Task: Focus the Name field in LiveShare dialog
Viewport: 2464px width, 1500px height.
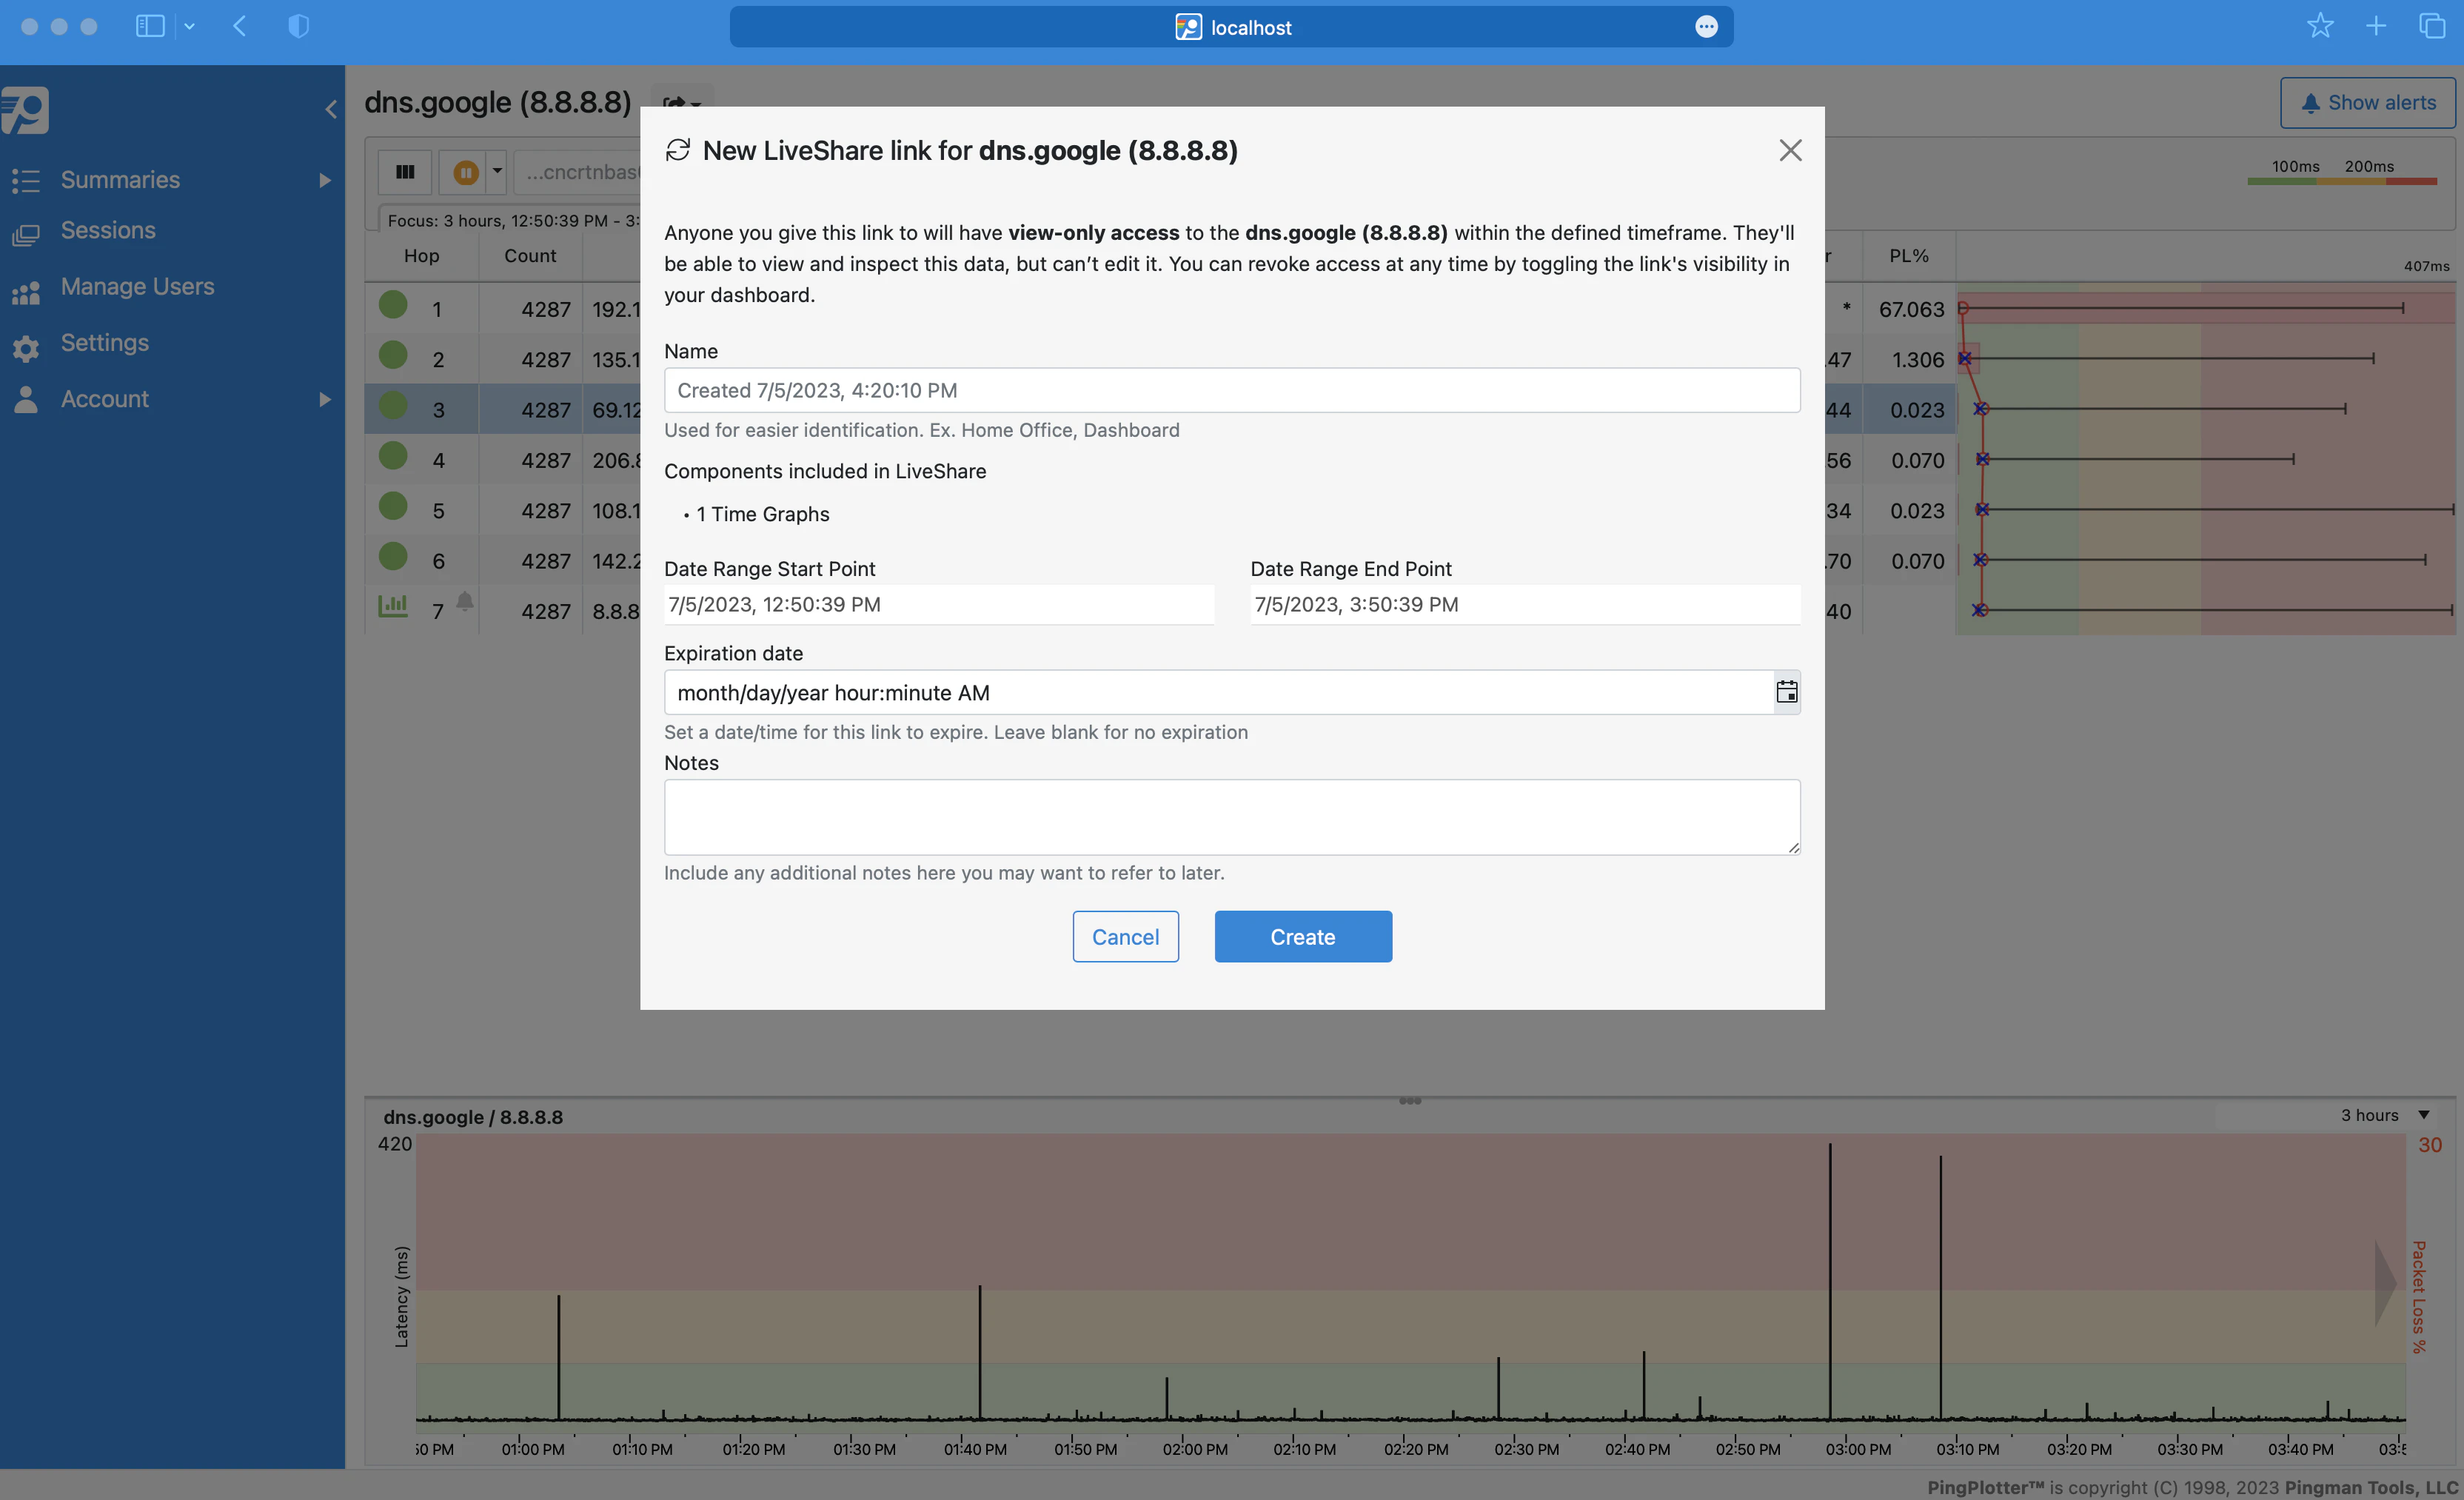Action: (x=1232, y=390)
